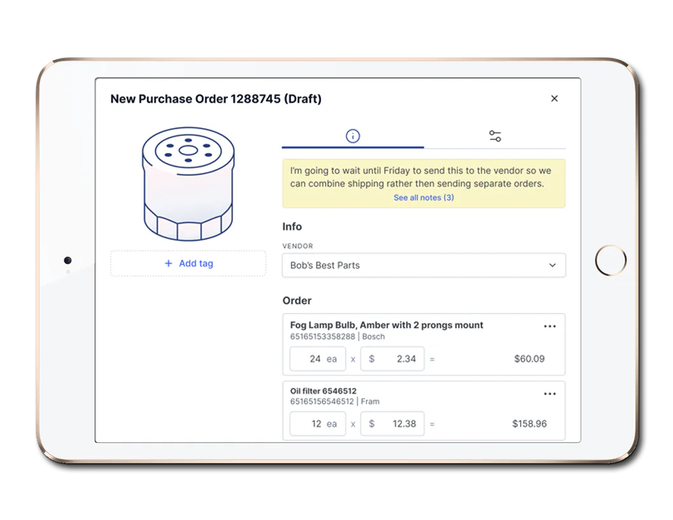Select the Oil filter 6546512 item title
The width and height of the screenshot is (673, 520).
tap(323, 391)
